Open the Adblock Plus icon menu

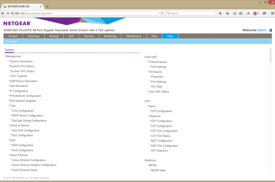tap(256, 13)
